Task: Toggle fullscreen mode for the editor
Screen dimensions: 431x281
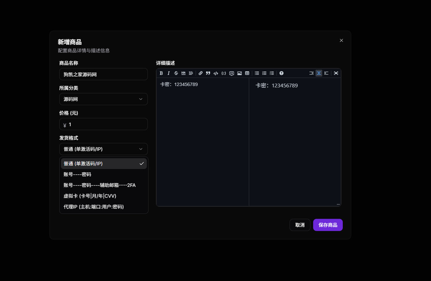Action: coord(336,73)
